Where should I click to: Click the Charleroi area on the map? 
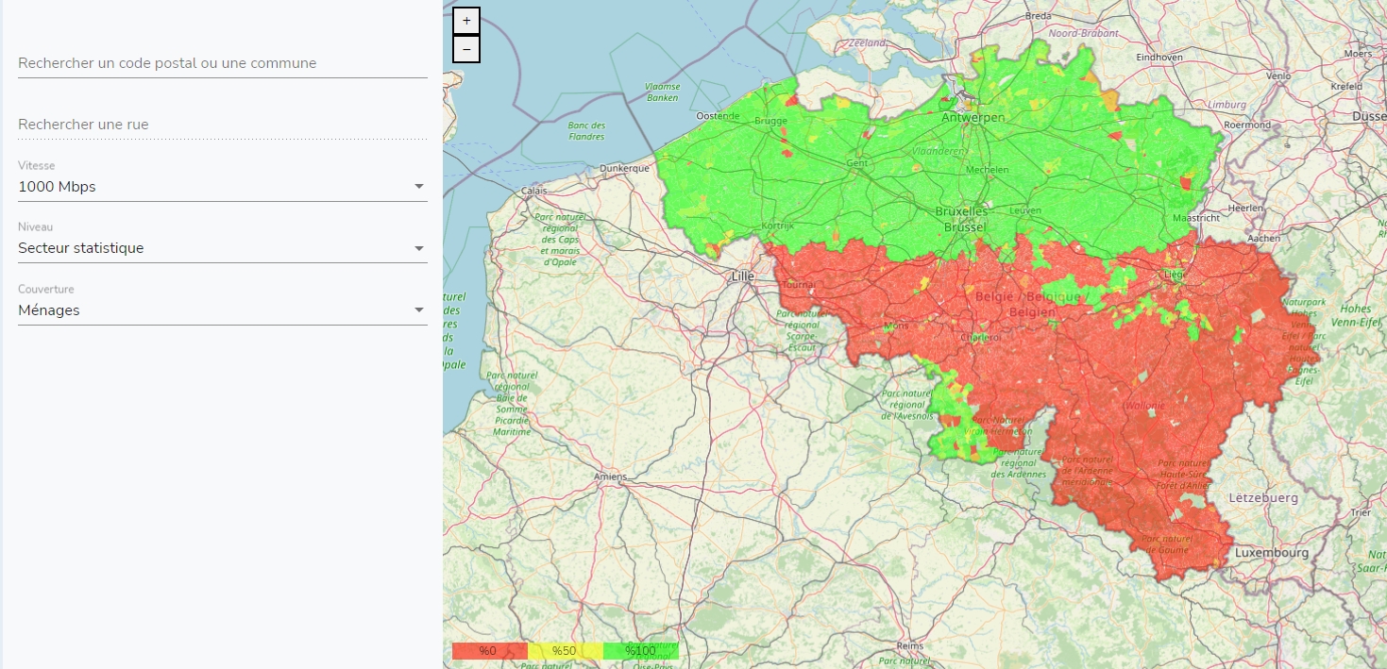981,336
